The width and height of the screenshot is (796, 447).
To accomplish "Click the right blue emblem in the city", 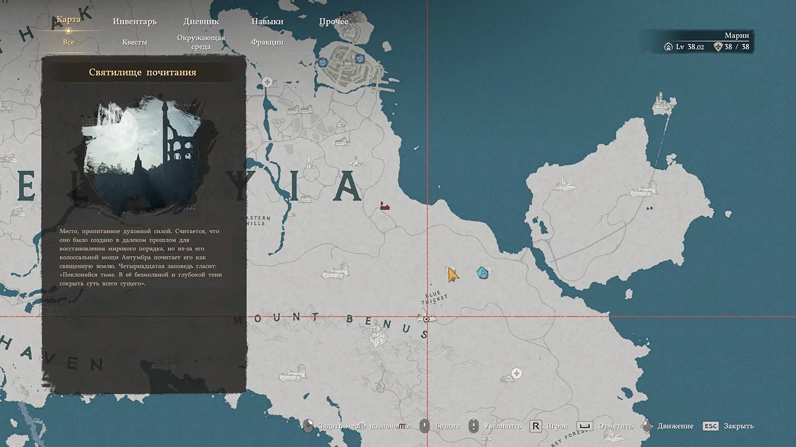I will [360, 58].
